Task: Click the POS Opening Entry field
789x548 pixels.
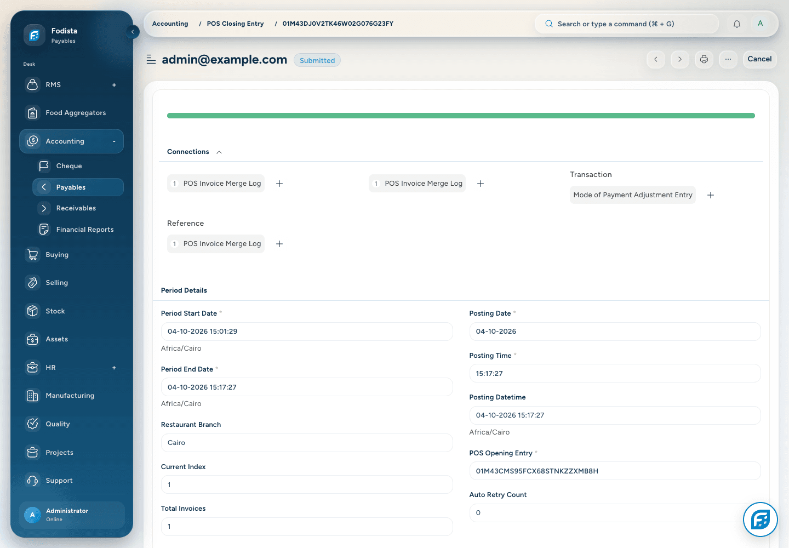Action: click(615, 471)
